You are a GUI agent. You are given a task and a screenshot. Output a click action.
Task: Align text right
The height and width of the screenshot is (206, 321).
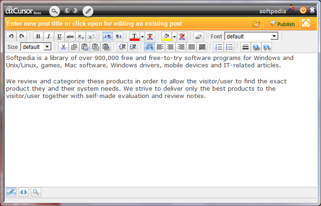181,47
